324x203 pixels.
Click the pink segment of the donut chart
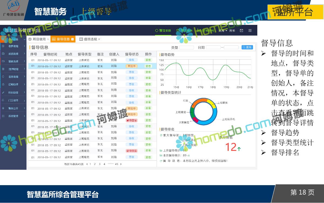coord(195,120)
